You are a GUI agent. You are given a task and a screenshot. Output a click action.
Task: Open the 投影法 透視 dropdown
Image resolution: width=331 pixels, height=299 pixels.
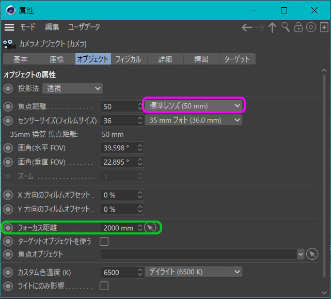point(72,88)
